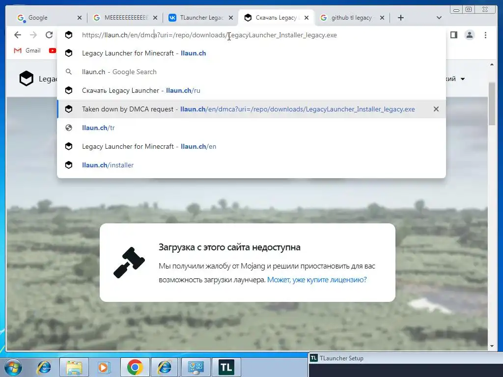Open the site language dropdown arrow
503x377 pixels.
[463, 79]
